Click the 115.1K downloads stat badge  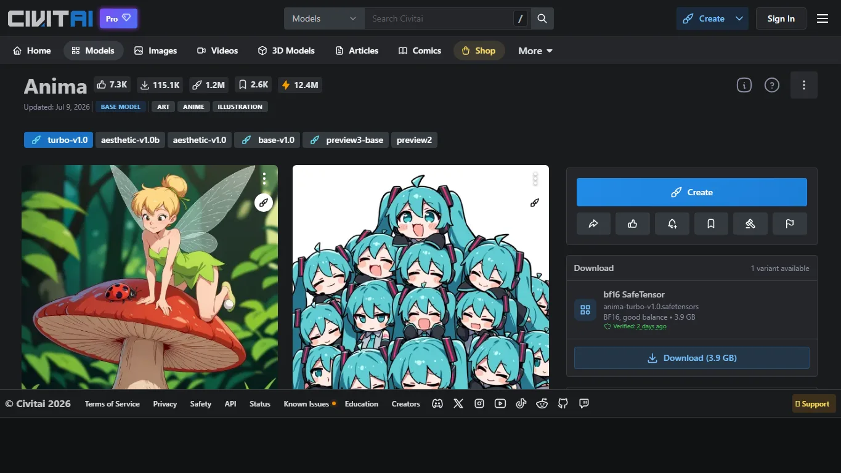(160, 85)
